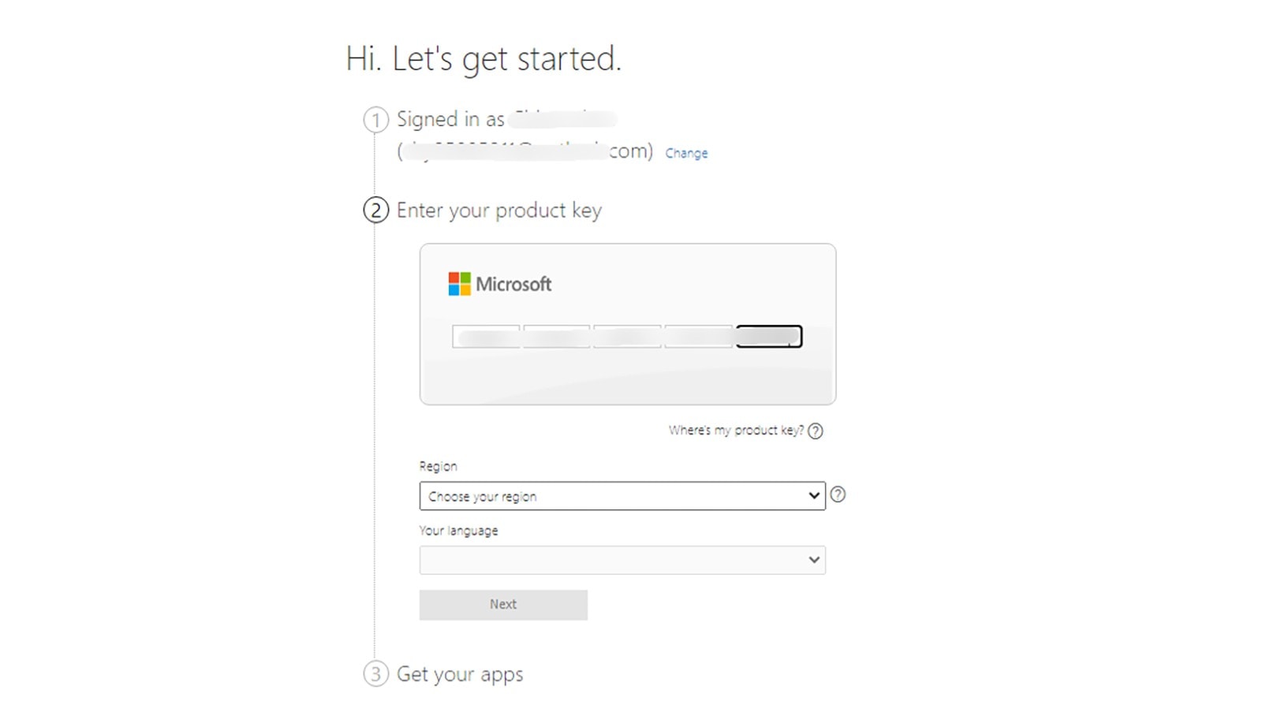
Task: Expand the "Your language" dropdown
Action: click(x=622, y=560)
